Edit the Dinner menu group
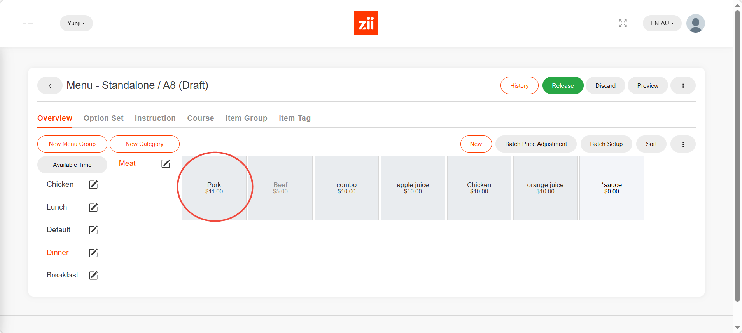 (x=93, y=253)
